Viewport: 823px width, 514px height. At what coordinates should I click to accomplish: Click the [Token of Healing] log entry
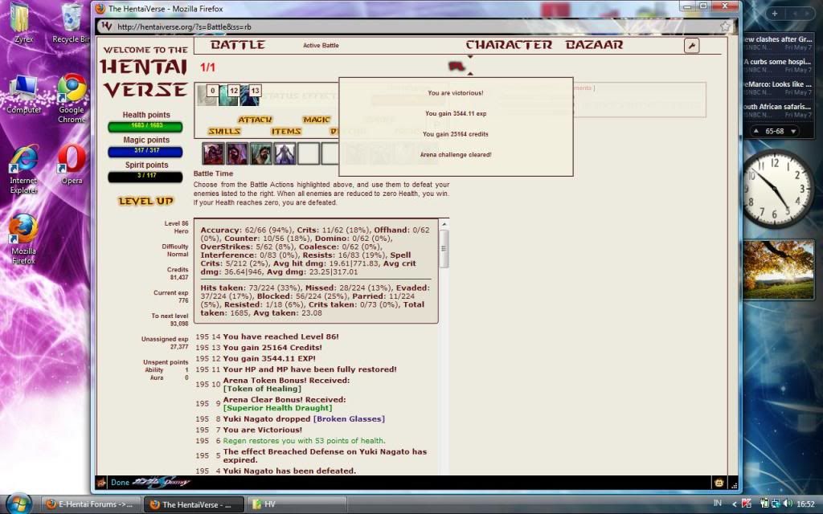tap(262, 389)
